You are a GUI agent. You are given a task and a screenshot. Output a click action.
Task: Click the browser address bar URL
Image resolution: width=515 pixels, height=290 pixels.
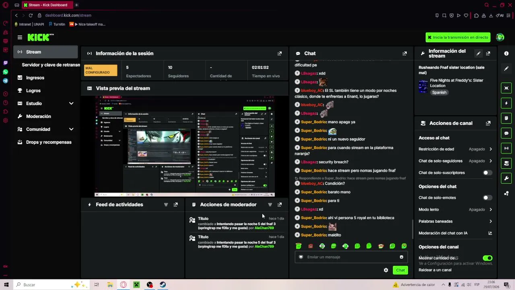(68, 15)
